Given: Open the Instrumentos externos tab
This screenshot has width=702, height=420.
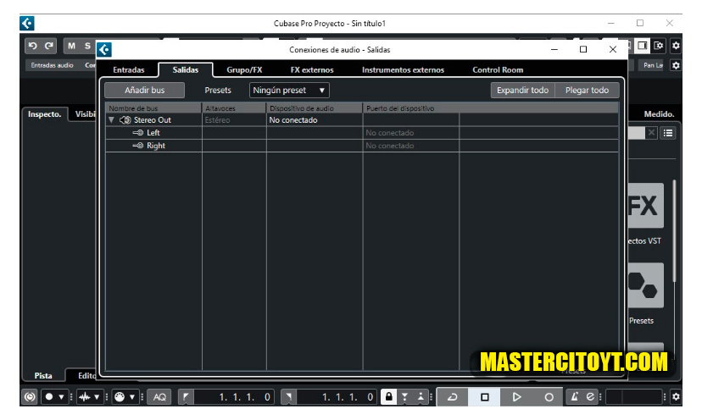Looking at the screenshot, I should tap(403, 69).
